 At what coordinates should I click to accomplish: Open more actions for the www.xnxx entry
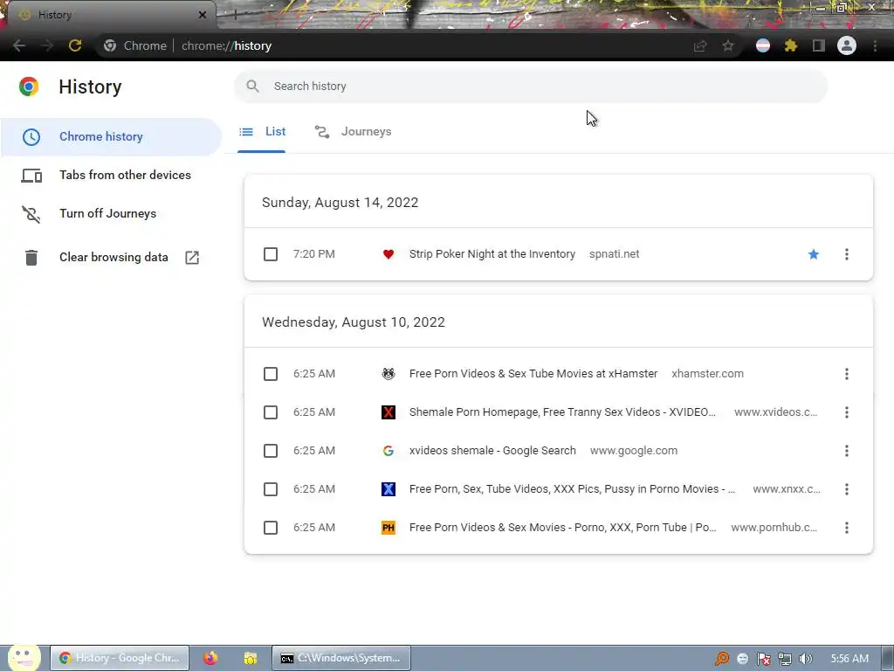[847, 489]
